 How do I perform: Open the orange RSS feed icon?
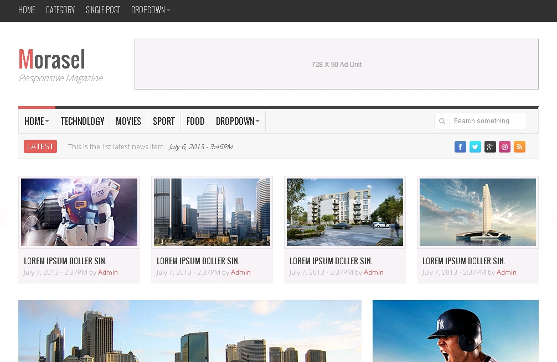point(519,146)
